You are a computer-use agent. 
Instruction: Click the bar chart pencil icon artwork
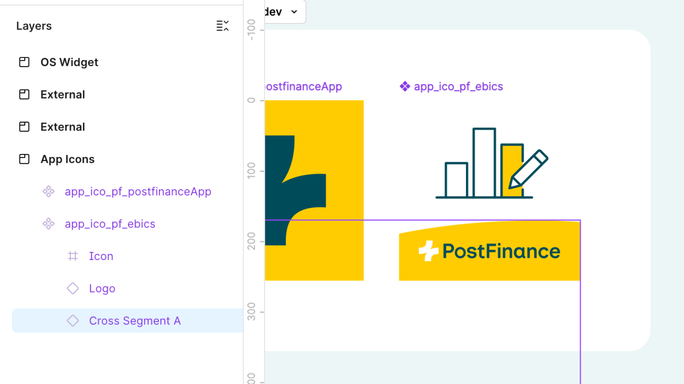[x=492, y=163]
